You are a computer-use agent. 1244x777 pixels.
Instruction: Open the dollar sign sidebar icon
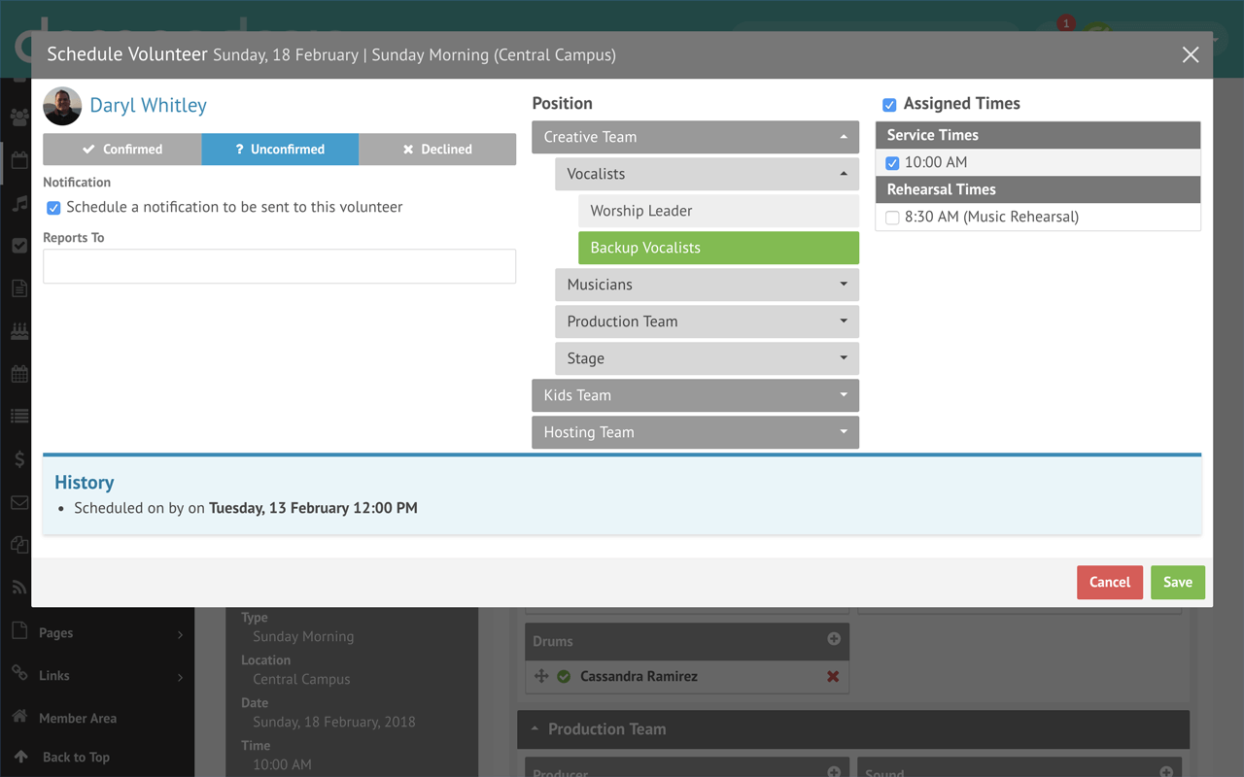coord(19,459)
